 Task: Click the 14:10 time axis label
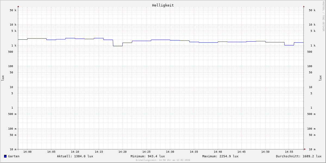(x=75, y=152)
